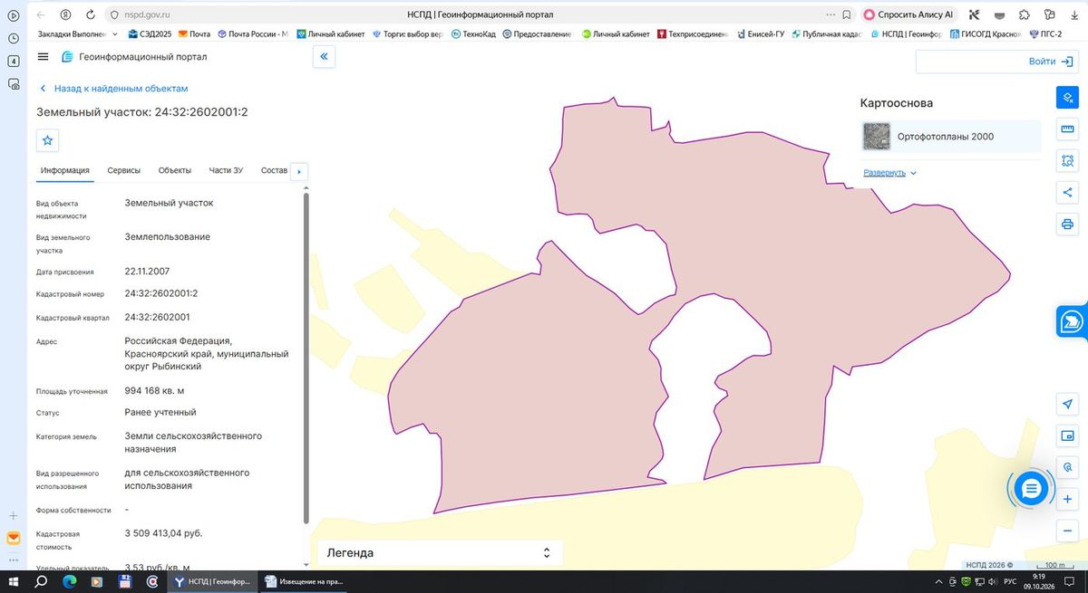Select the Ортофотопланы 2000 basemap thumbnail

click(x=877, y=137)
